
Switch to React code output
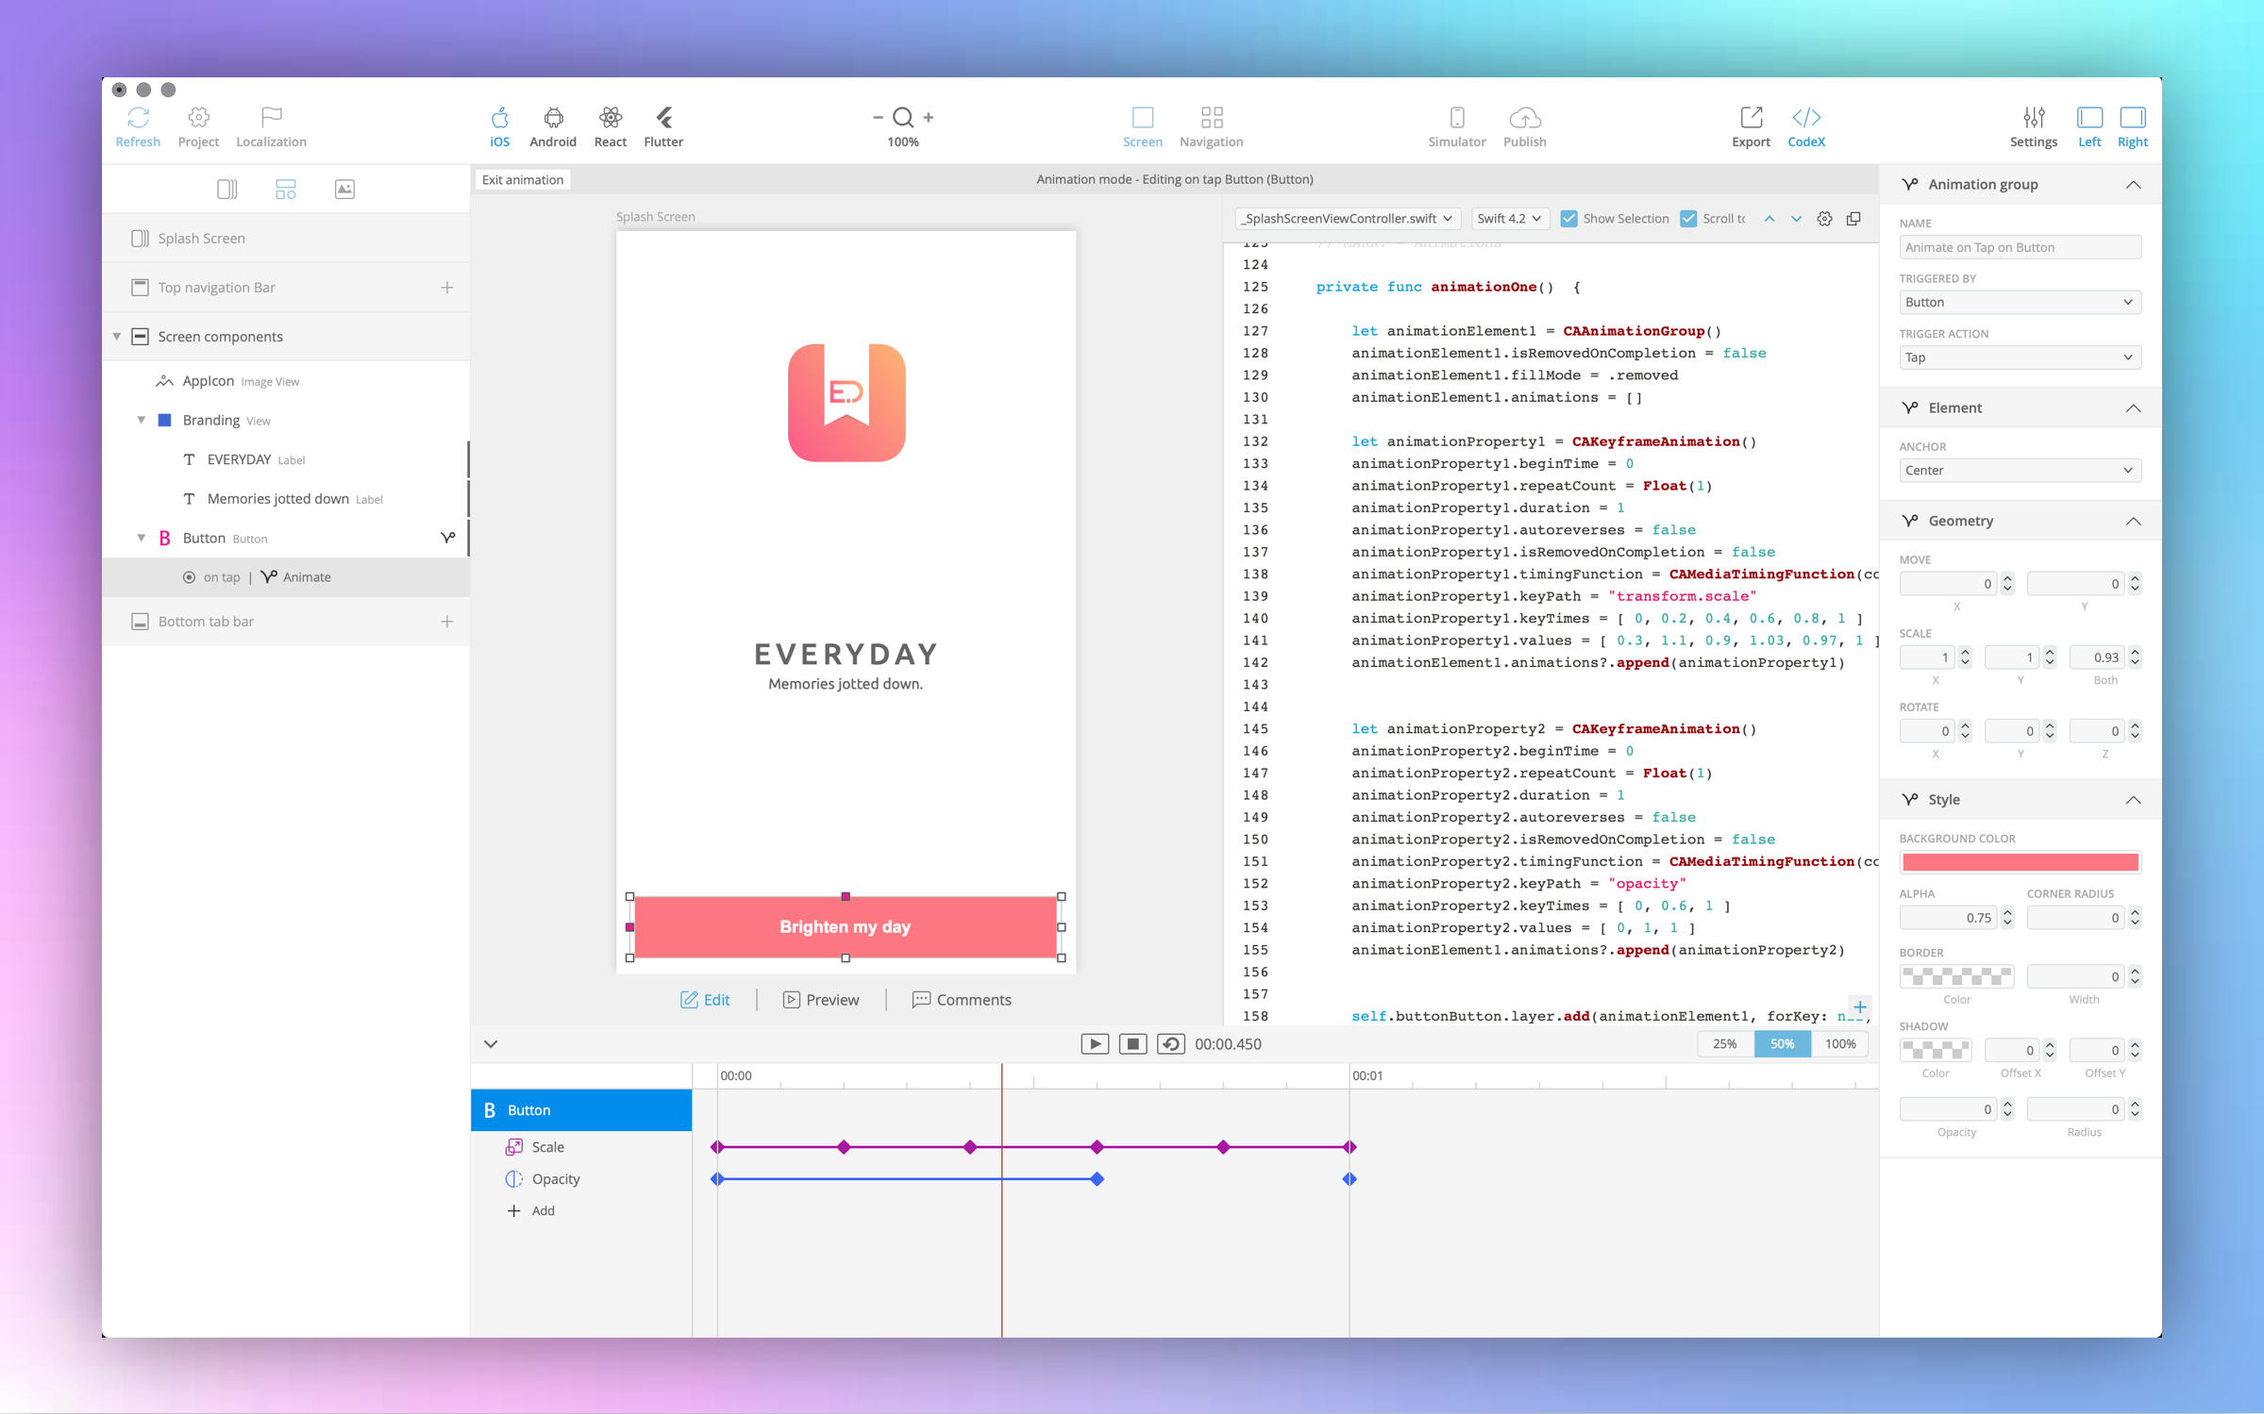click(x=610, y=118)
